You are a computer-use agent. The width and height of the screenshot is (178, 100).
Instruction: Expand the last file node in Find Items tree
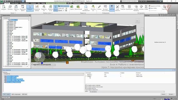click(x=5, y=82)
